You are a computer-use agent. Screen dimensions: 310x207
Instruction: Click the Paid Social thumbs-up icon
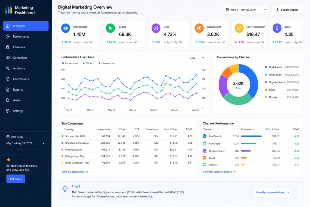[205, 143]
